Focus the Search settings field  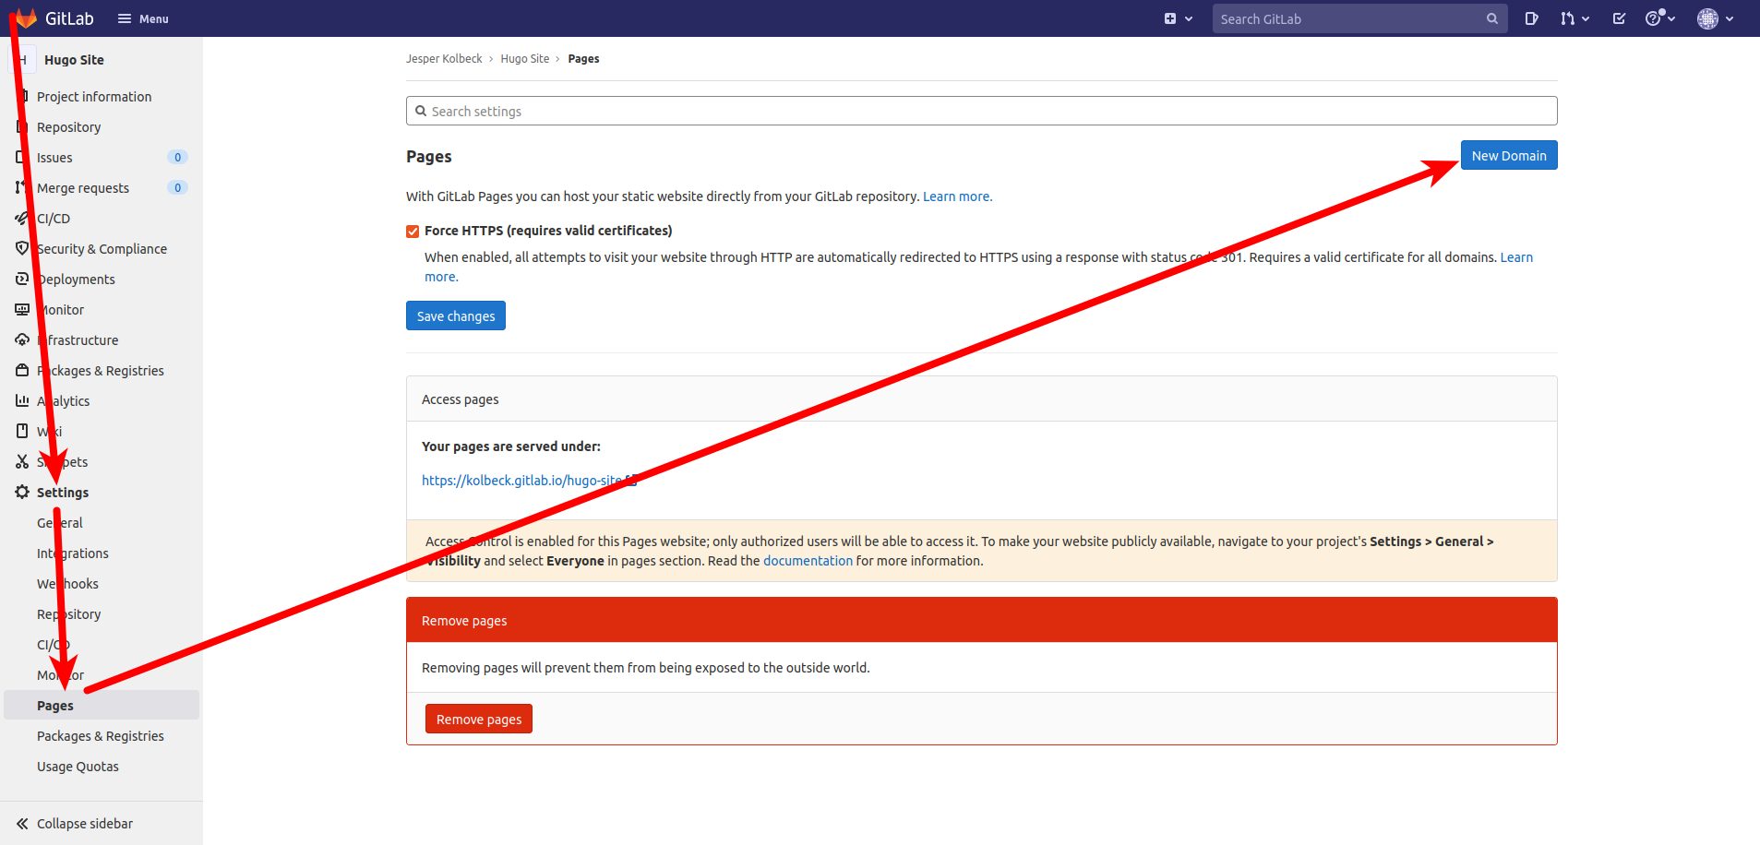pos(982,112)
